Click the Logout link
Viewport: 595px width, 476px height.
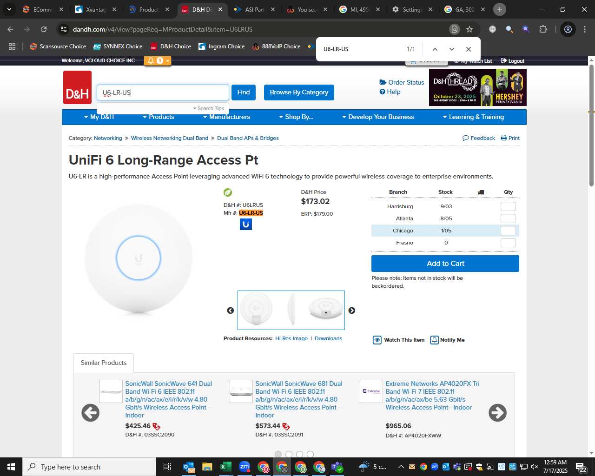[513, 61]
